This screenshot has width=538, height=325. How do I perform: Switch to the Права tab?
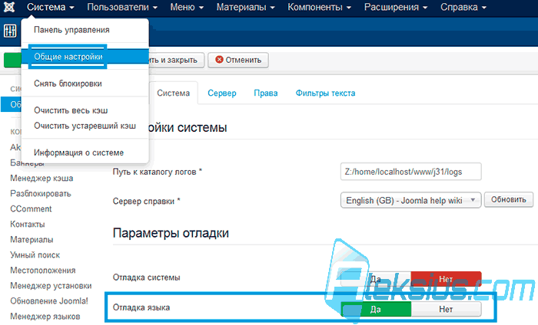[x=266, y=93]
